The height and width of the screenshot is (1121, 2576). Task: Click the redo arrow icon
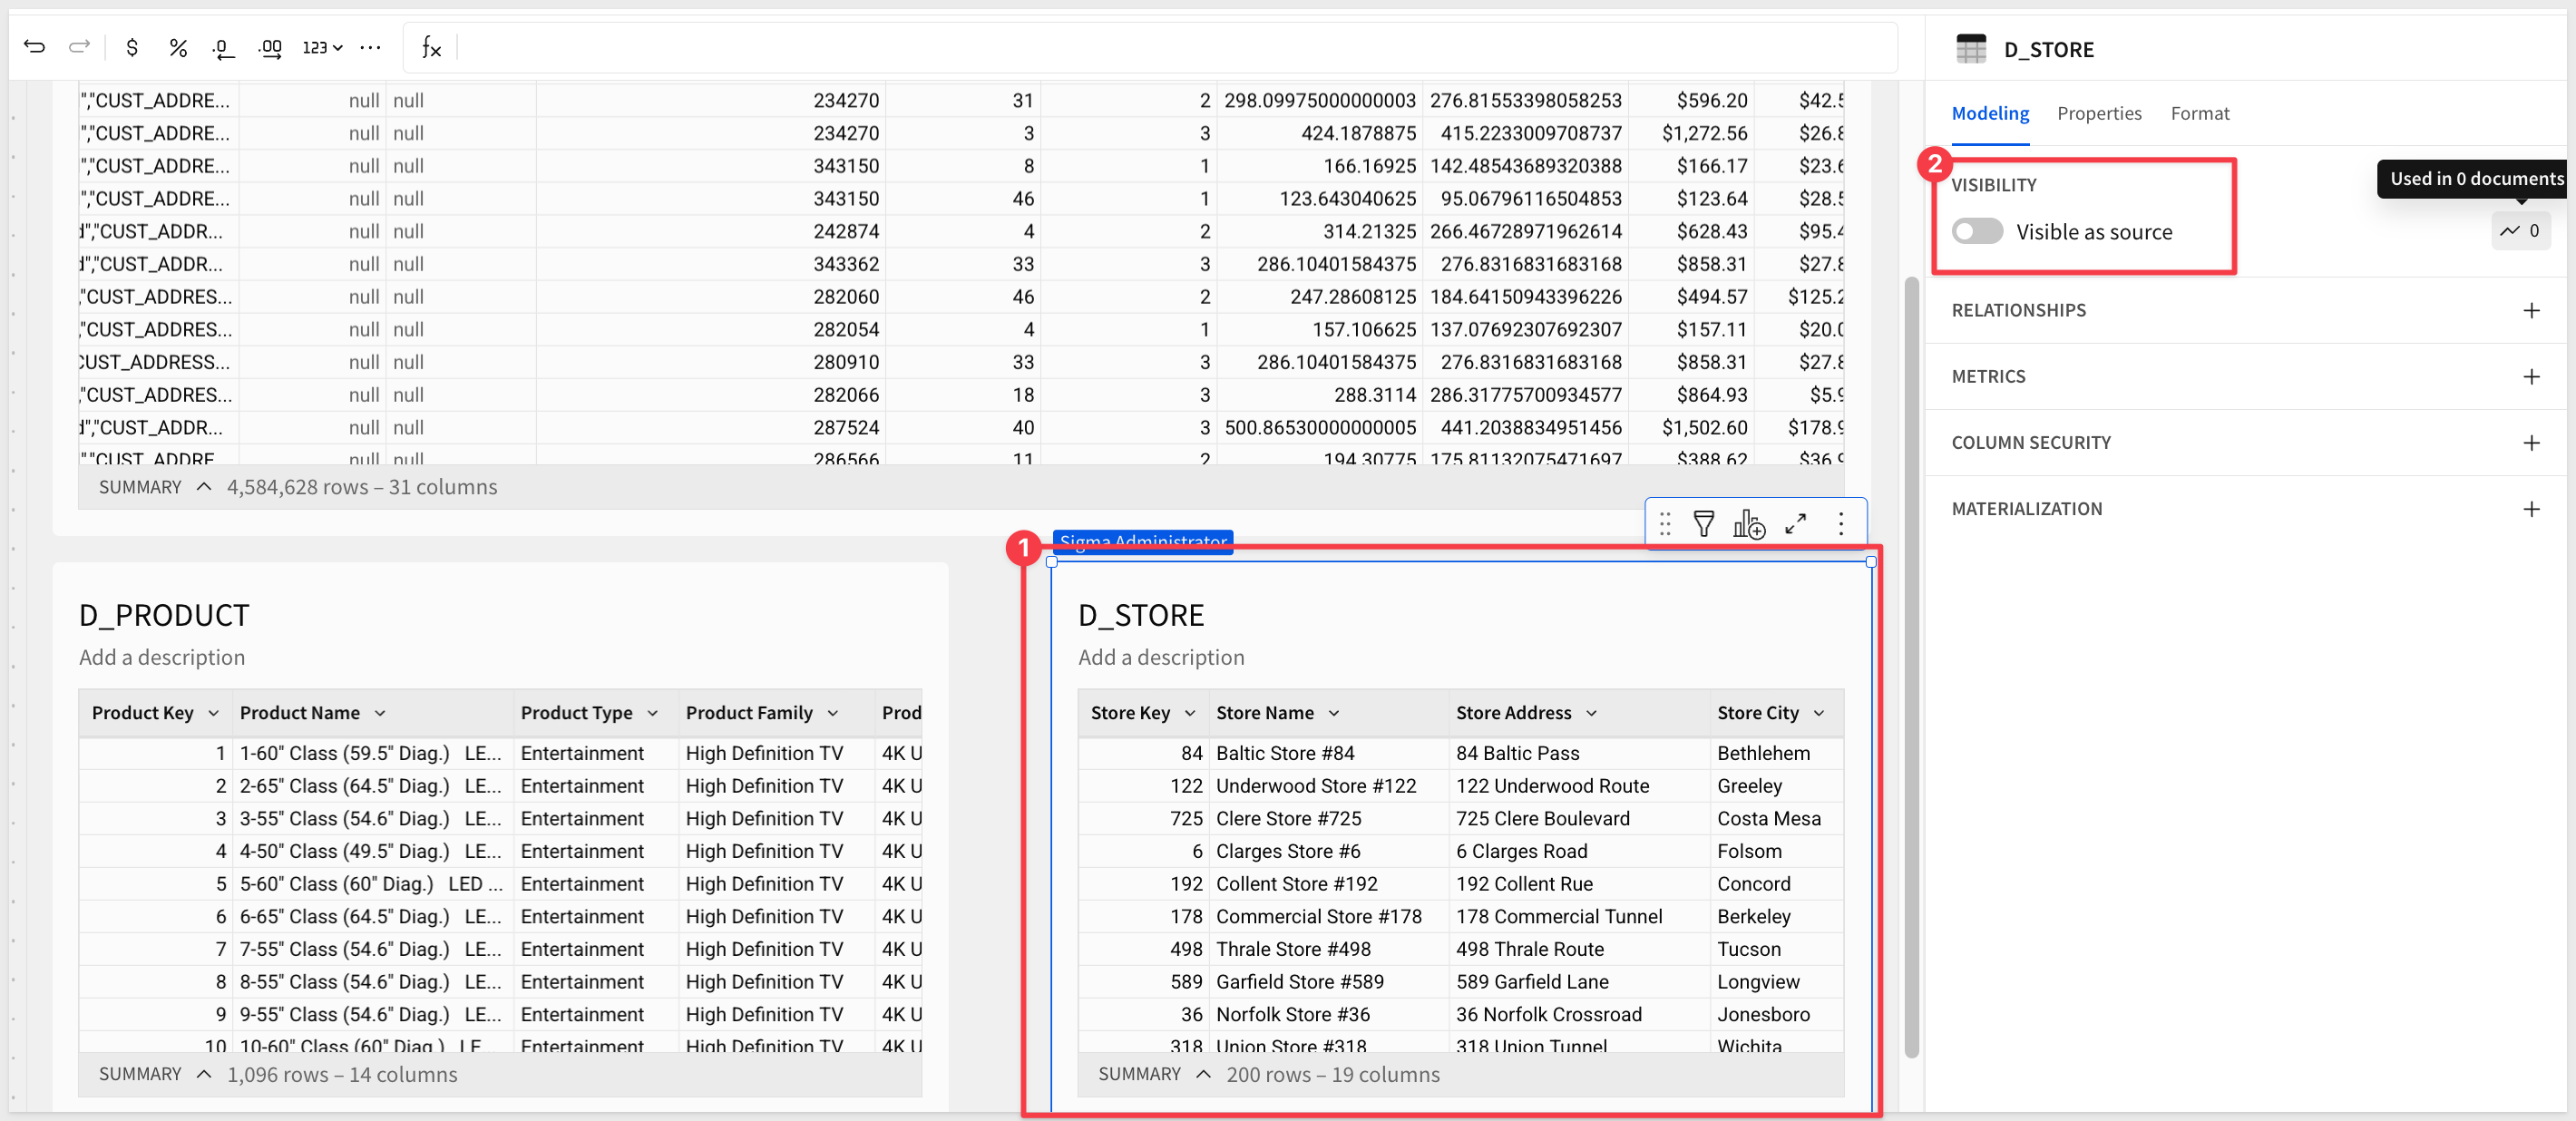[79, 47]
